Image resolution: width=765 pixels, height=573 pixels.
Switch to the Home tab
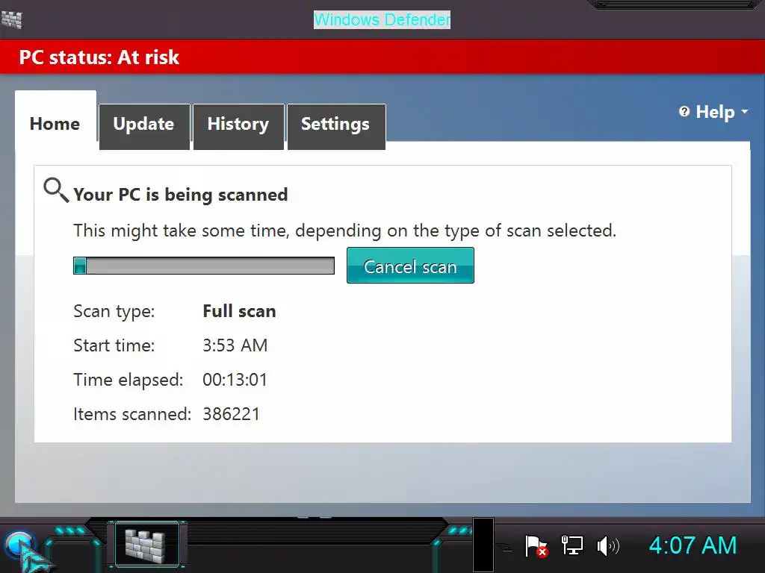pyautogui.click(x=55, y=123)
